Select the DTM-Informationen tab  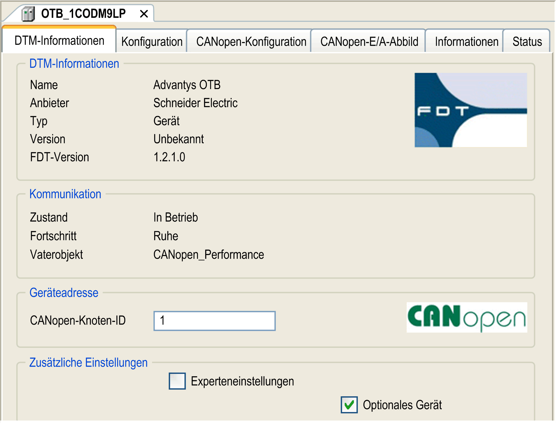(x=59, y=40)
